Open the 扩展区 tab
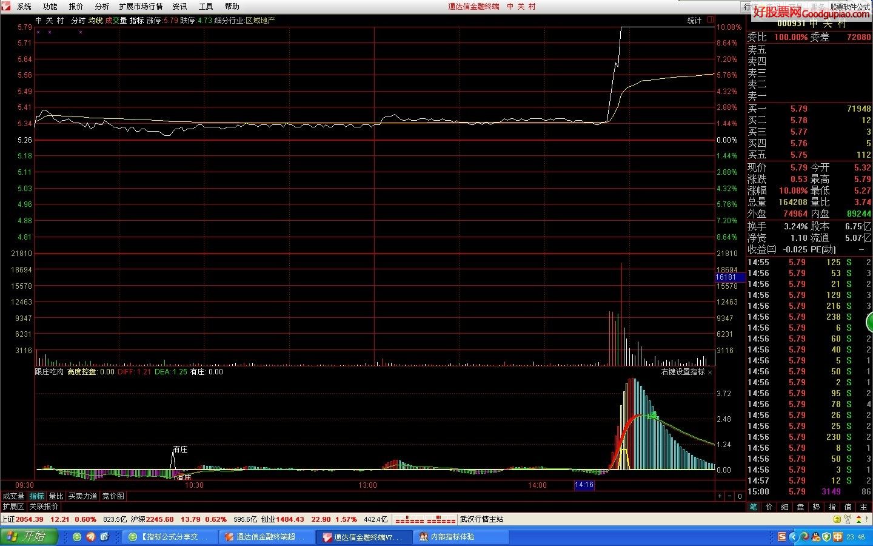This screenshot has height=546, width=873. [x=13, y=507]
